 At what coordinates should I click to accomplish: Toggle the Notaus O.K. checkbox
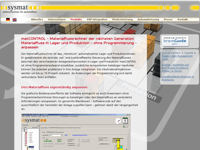tap(79, 141)
